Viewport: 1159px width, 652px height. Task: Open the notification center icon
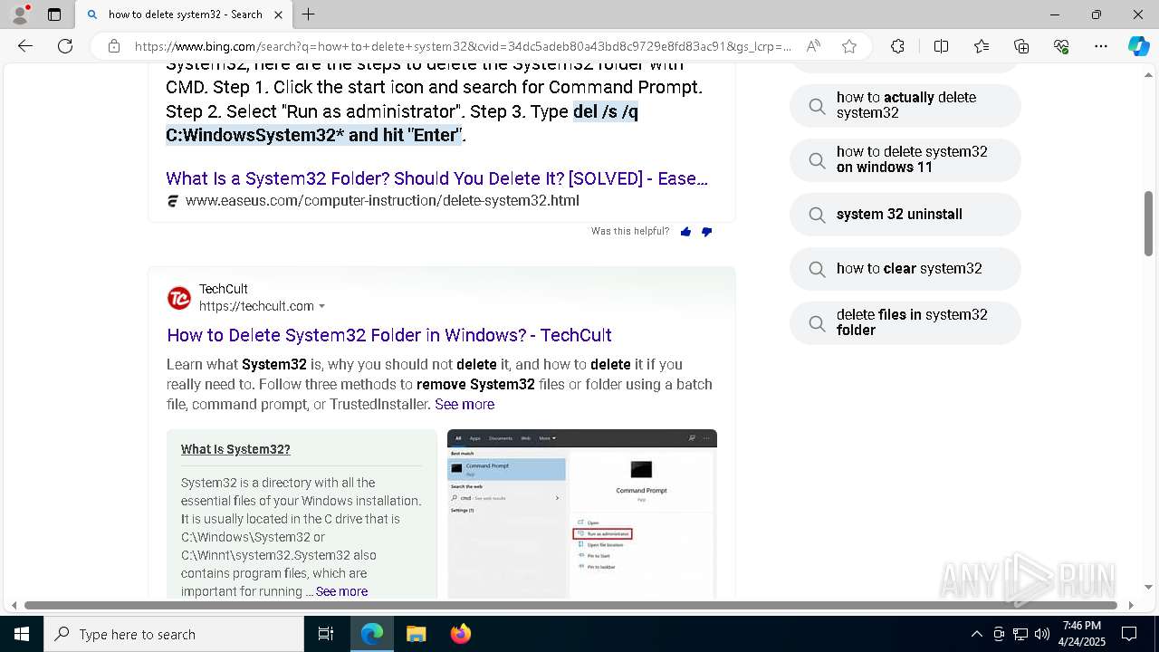tap(1129, 634)
